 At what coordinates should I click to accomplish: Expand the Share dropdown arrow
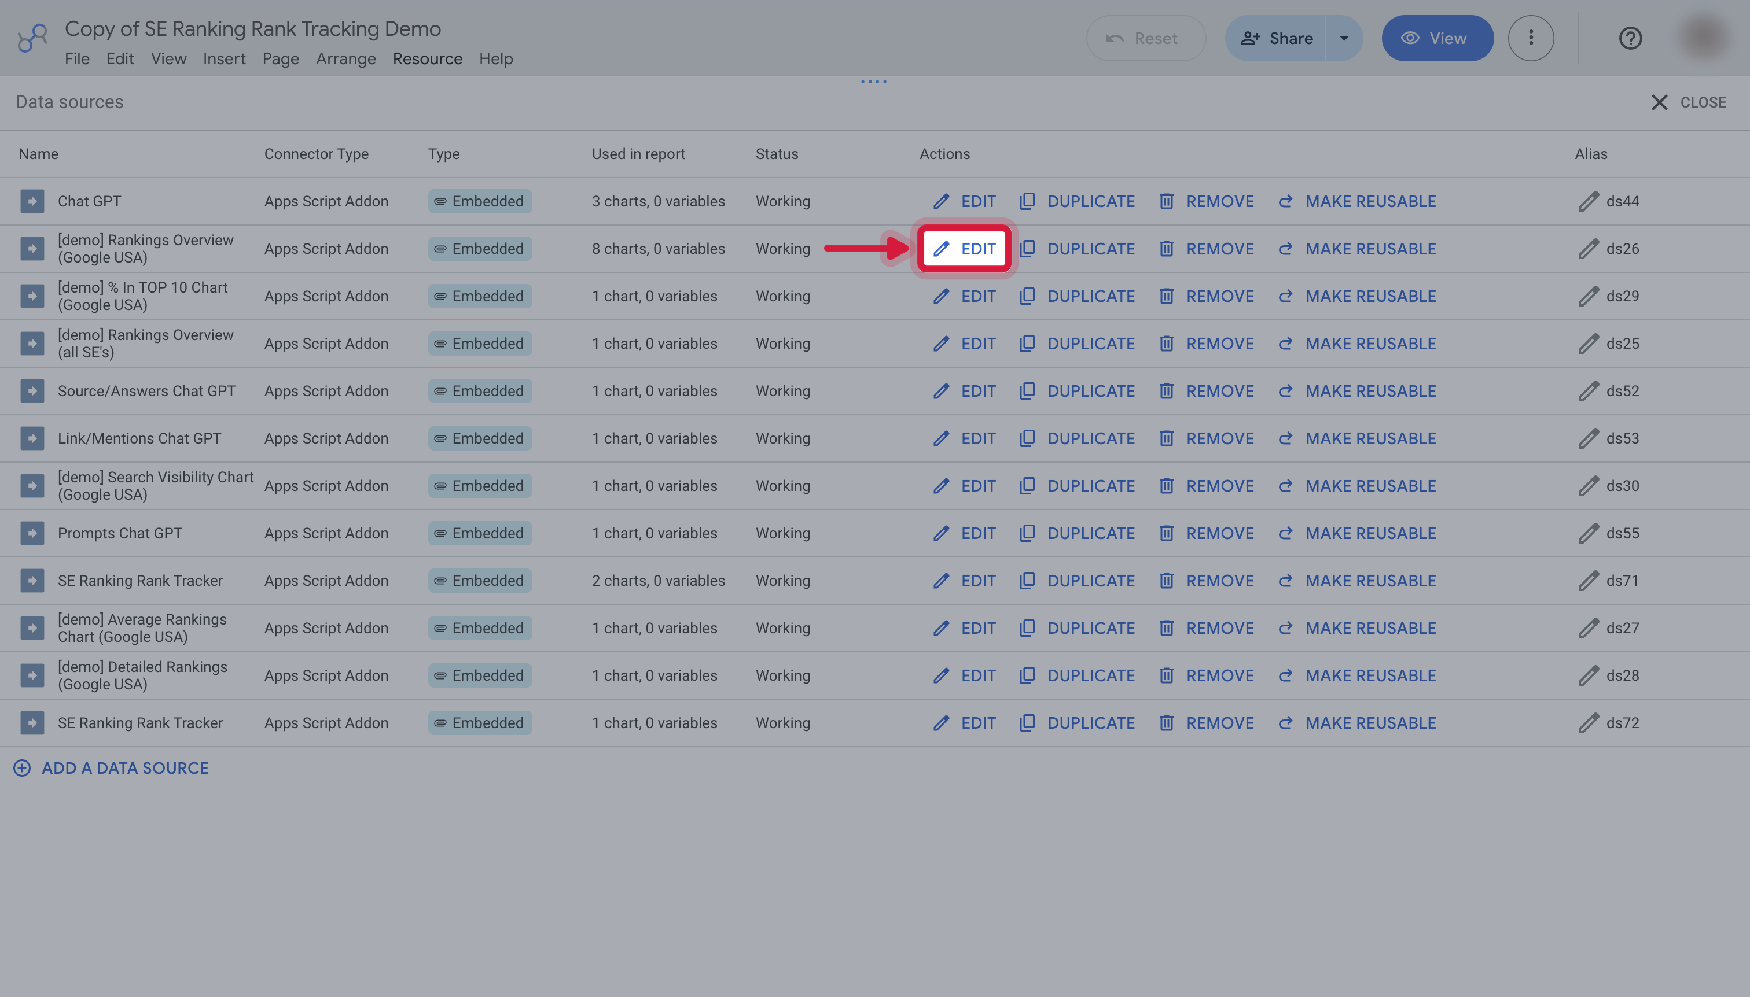[1344, 38]
